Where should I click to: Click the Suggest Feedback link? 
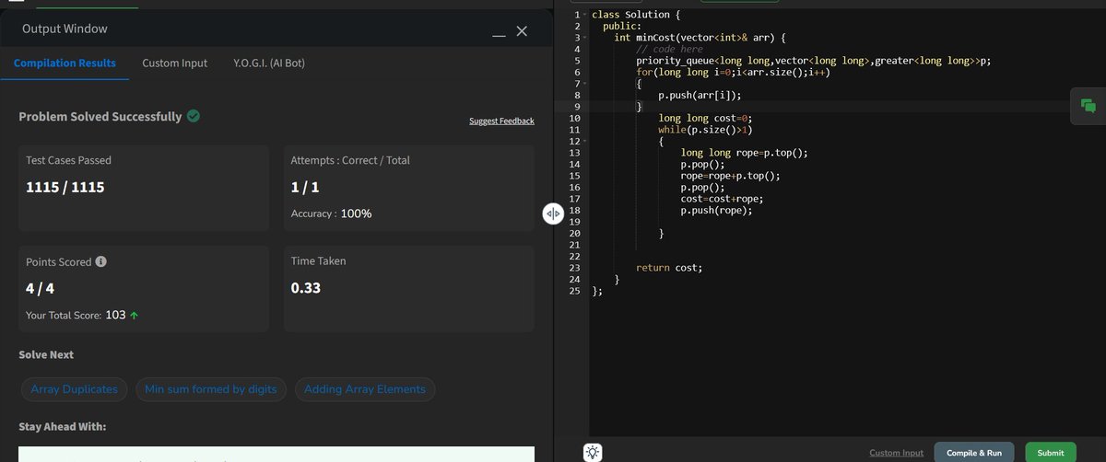(501, 121)
